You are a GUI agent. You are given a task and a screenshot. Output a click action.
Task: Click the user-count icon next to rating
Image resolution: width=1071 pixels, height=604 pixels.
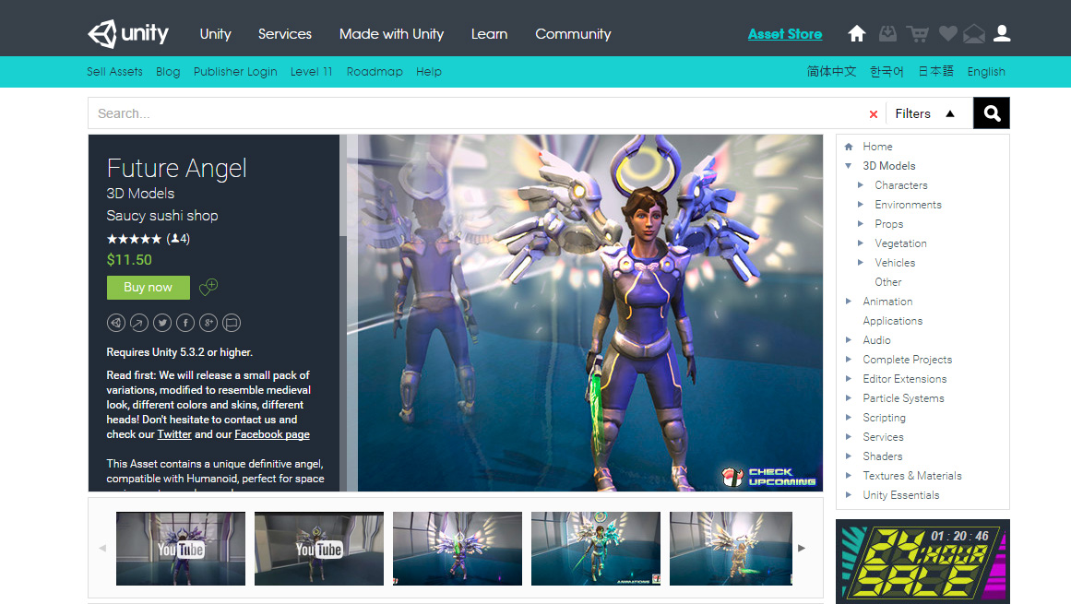tap(175, 239)
